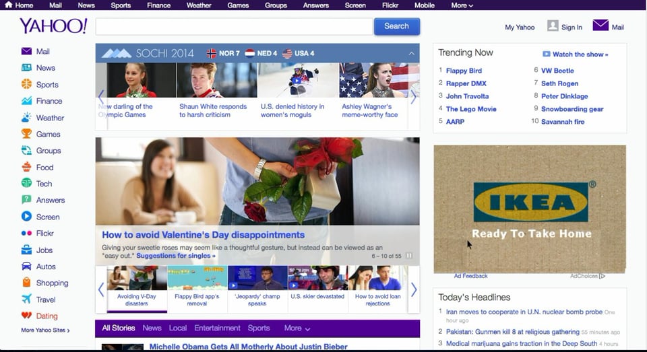This screenshot has height=352, width=647.
Task: Collapse the Sochi 2014 panel
Action: 411,53
